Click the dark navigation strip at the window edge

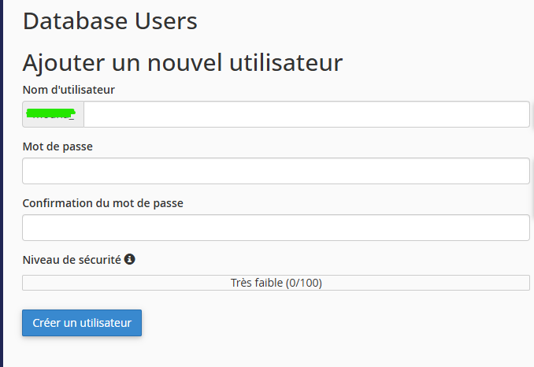point(2,183)
